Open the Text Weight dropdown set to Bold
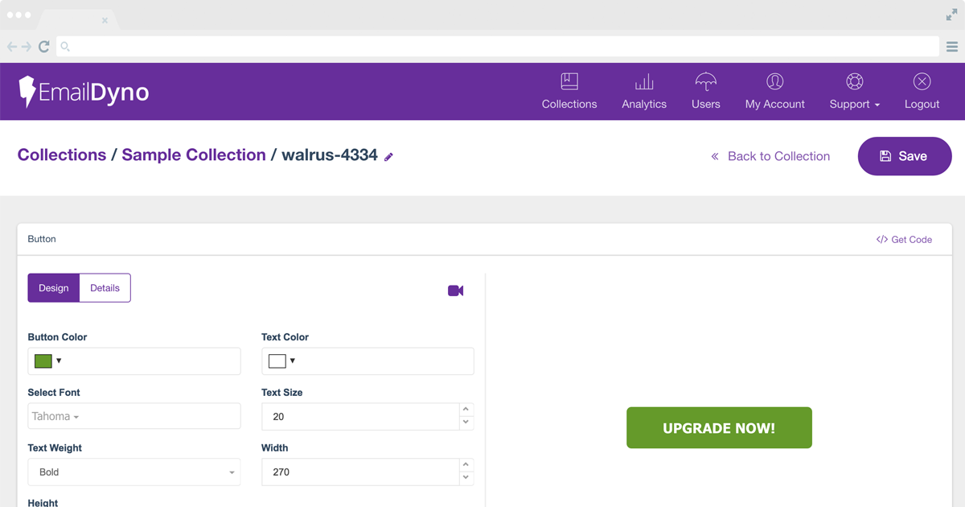 pyautogui.click(x=133, y=472)
